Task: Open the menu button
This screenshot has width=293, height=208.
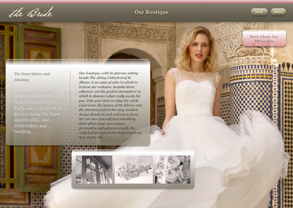Action: coord(278,12)
